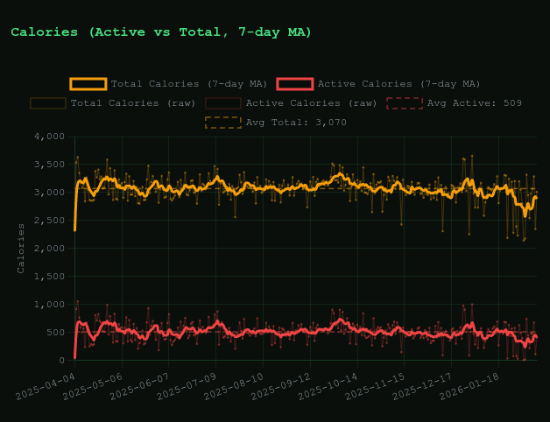This screenshot has height=422, width=550.
Task: Toggle the 'Total Calories (raw)' legend text
Action: pyautogui.click(x=132, y=103)
